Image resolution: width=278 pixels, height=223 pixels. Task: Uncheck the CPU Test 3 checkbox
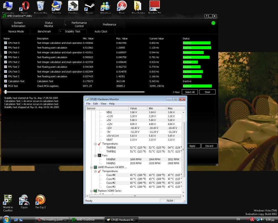[x=6, y=72]
